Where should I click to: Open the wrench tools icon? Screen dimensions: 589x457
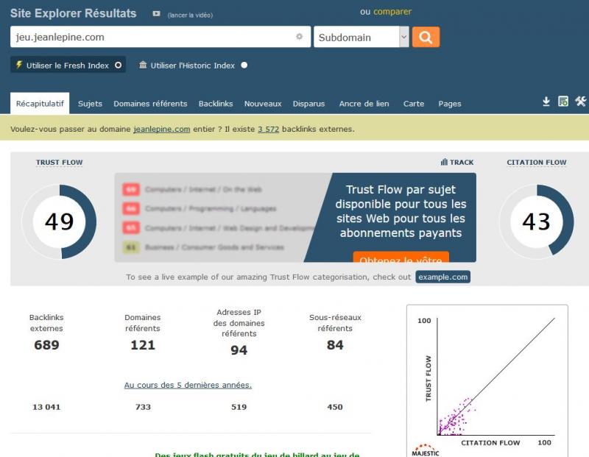click(580, 102)
